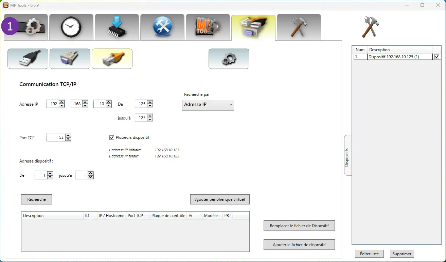Image resolution: width=446 pixels, height=262 pixels.
Task: Switch to the network connector main tab
Action: point(253,27)
